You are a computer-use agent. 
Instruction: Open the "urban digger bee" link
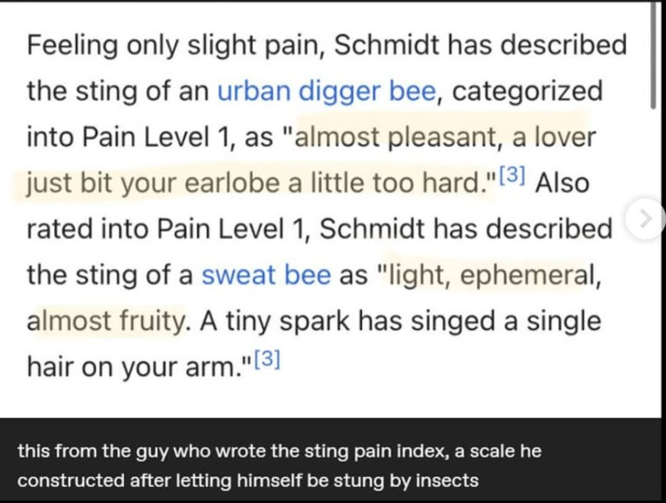point(327,91)
